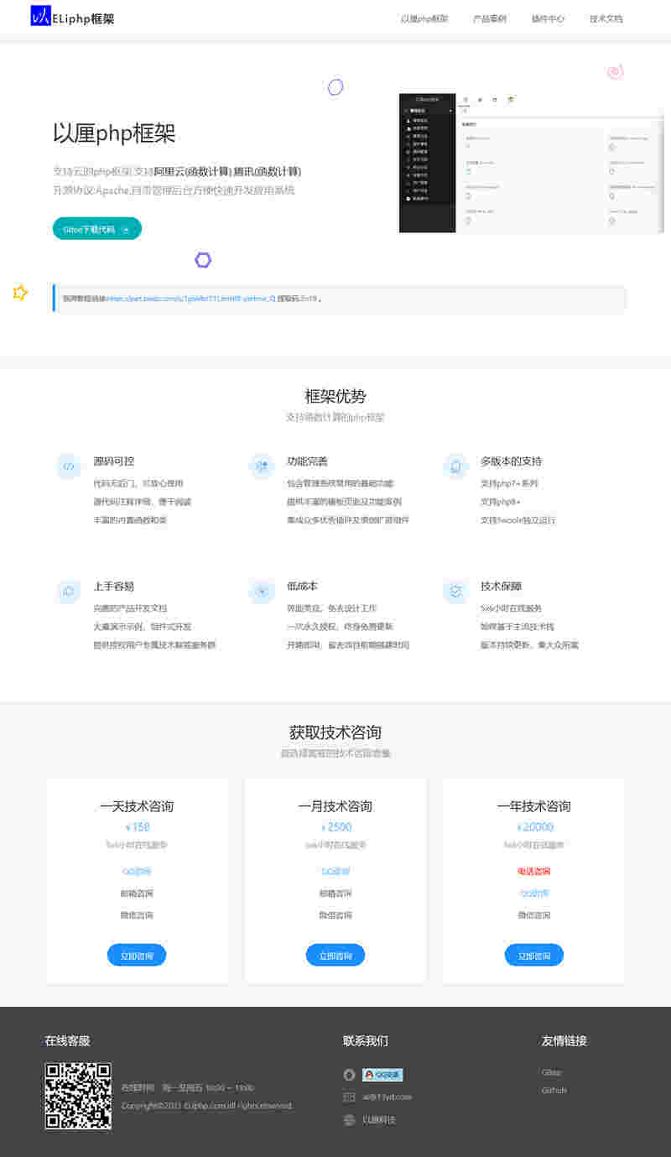Click the 上手容易 feature icon
This screenshot has width=671, height=1157.
click(x=69, y=592)
